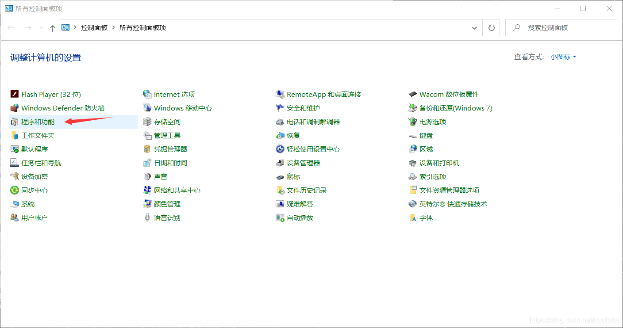Expand the chevron after 控制面板 in address bar
Image resolution: width=623 pixels, height=328 pixels.
tap(114, 27)
